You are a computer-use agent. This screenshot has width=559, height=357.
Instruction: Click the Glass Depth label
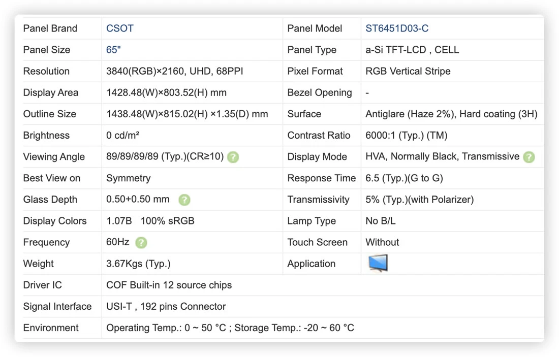[50, 200]
